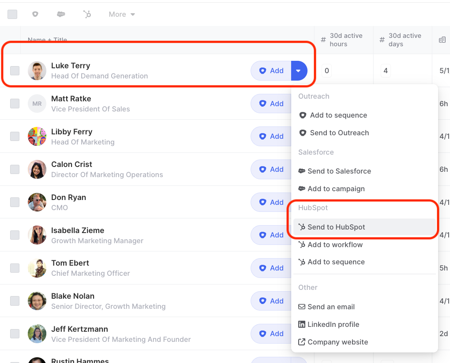This screenshot has height=363, width=450.
Task: Click Add button for Matt Ratke
Action: 271,104
